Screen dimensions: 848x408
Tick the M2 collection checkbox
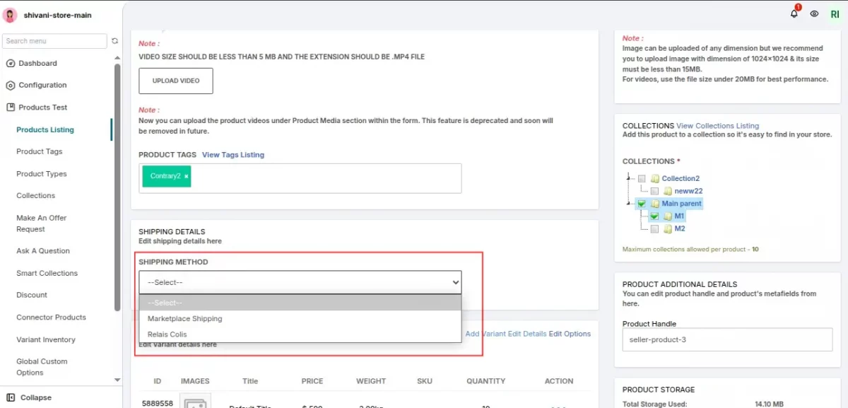654,229
